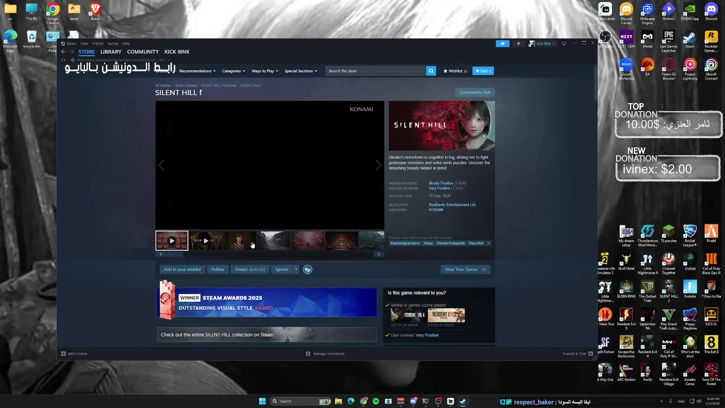
Task: Click thumbnail strip left scroll arrow
Action: coord(161,254)
